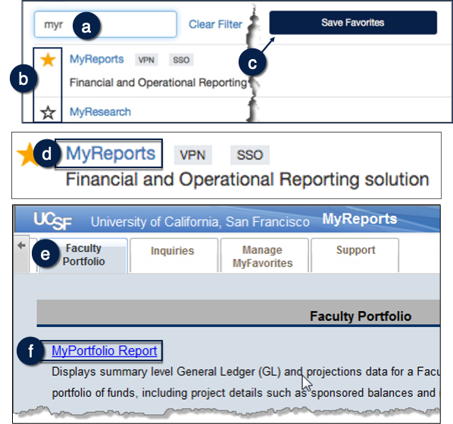
Task: Open the Manage MyFavorites tab
Action: (264, 254)
